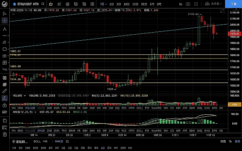Select the crosshair cursor tool
This screenshot has width=242, height=151.
click(x=4, y=21)
